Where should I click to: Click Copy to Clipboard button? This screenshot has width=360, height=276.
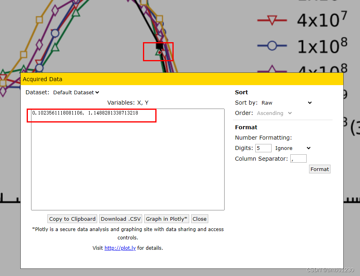[72, 219]
